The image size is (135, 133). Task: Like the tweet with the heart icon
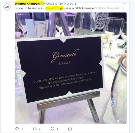pos(52,129)
